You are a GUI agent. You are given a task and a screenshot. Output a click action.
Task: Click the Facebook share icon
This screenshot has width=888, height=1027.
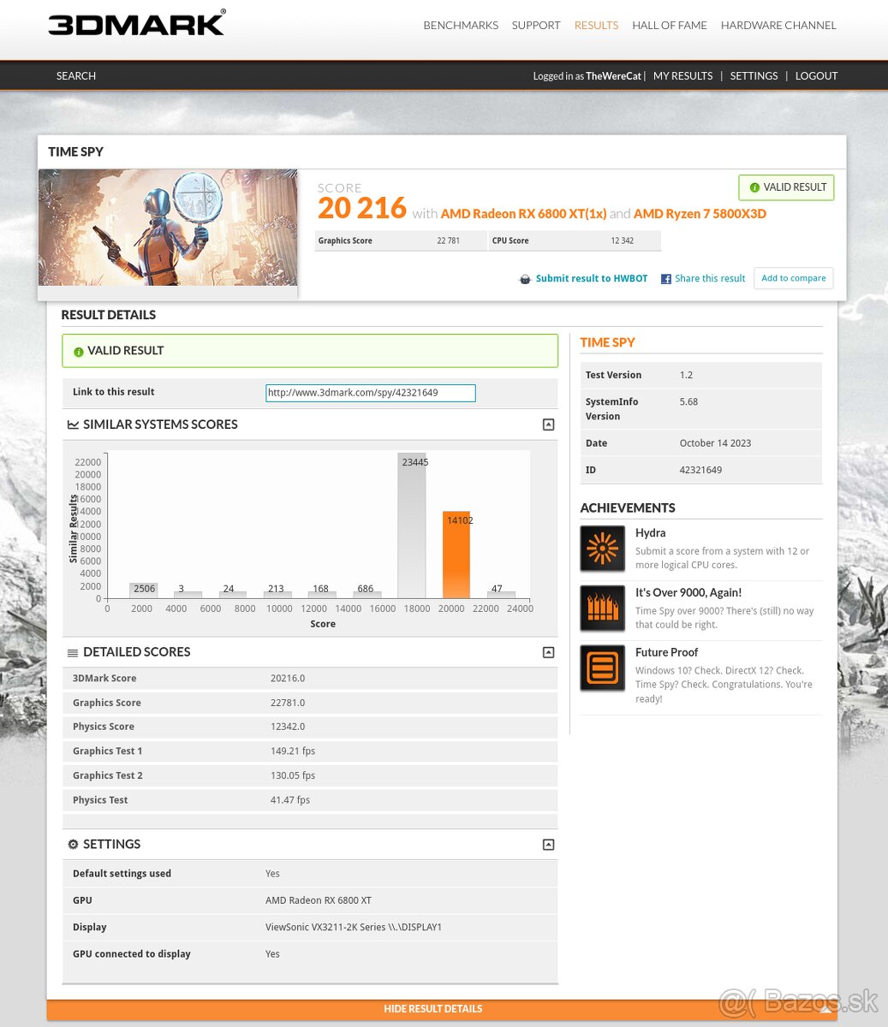click(665, 279)
